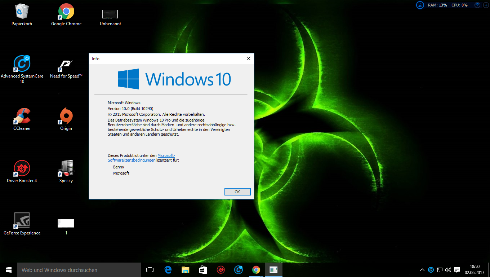Open Driver Booster from the taskbar

220,270
